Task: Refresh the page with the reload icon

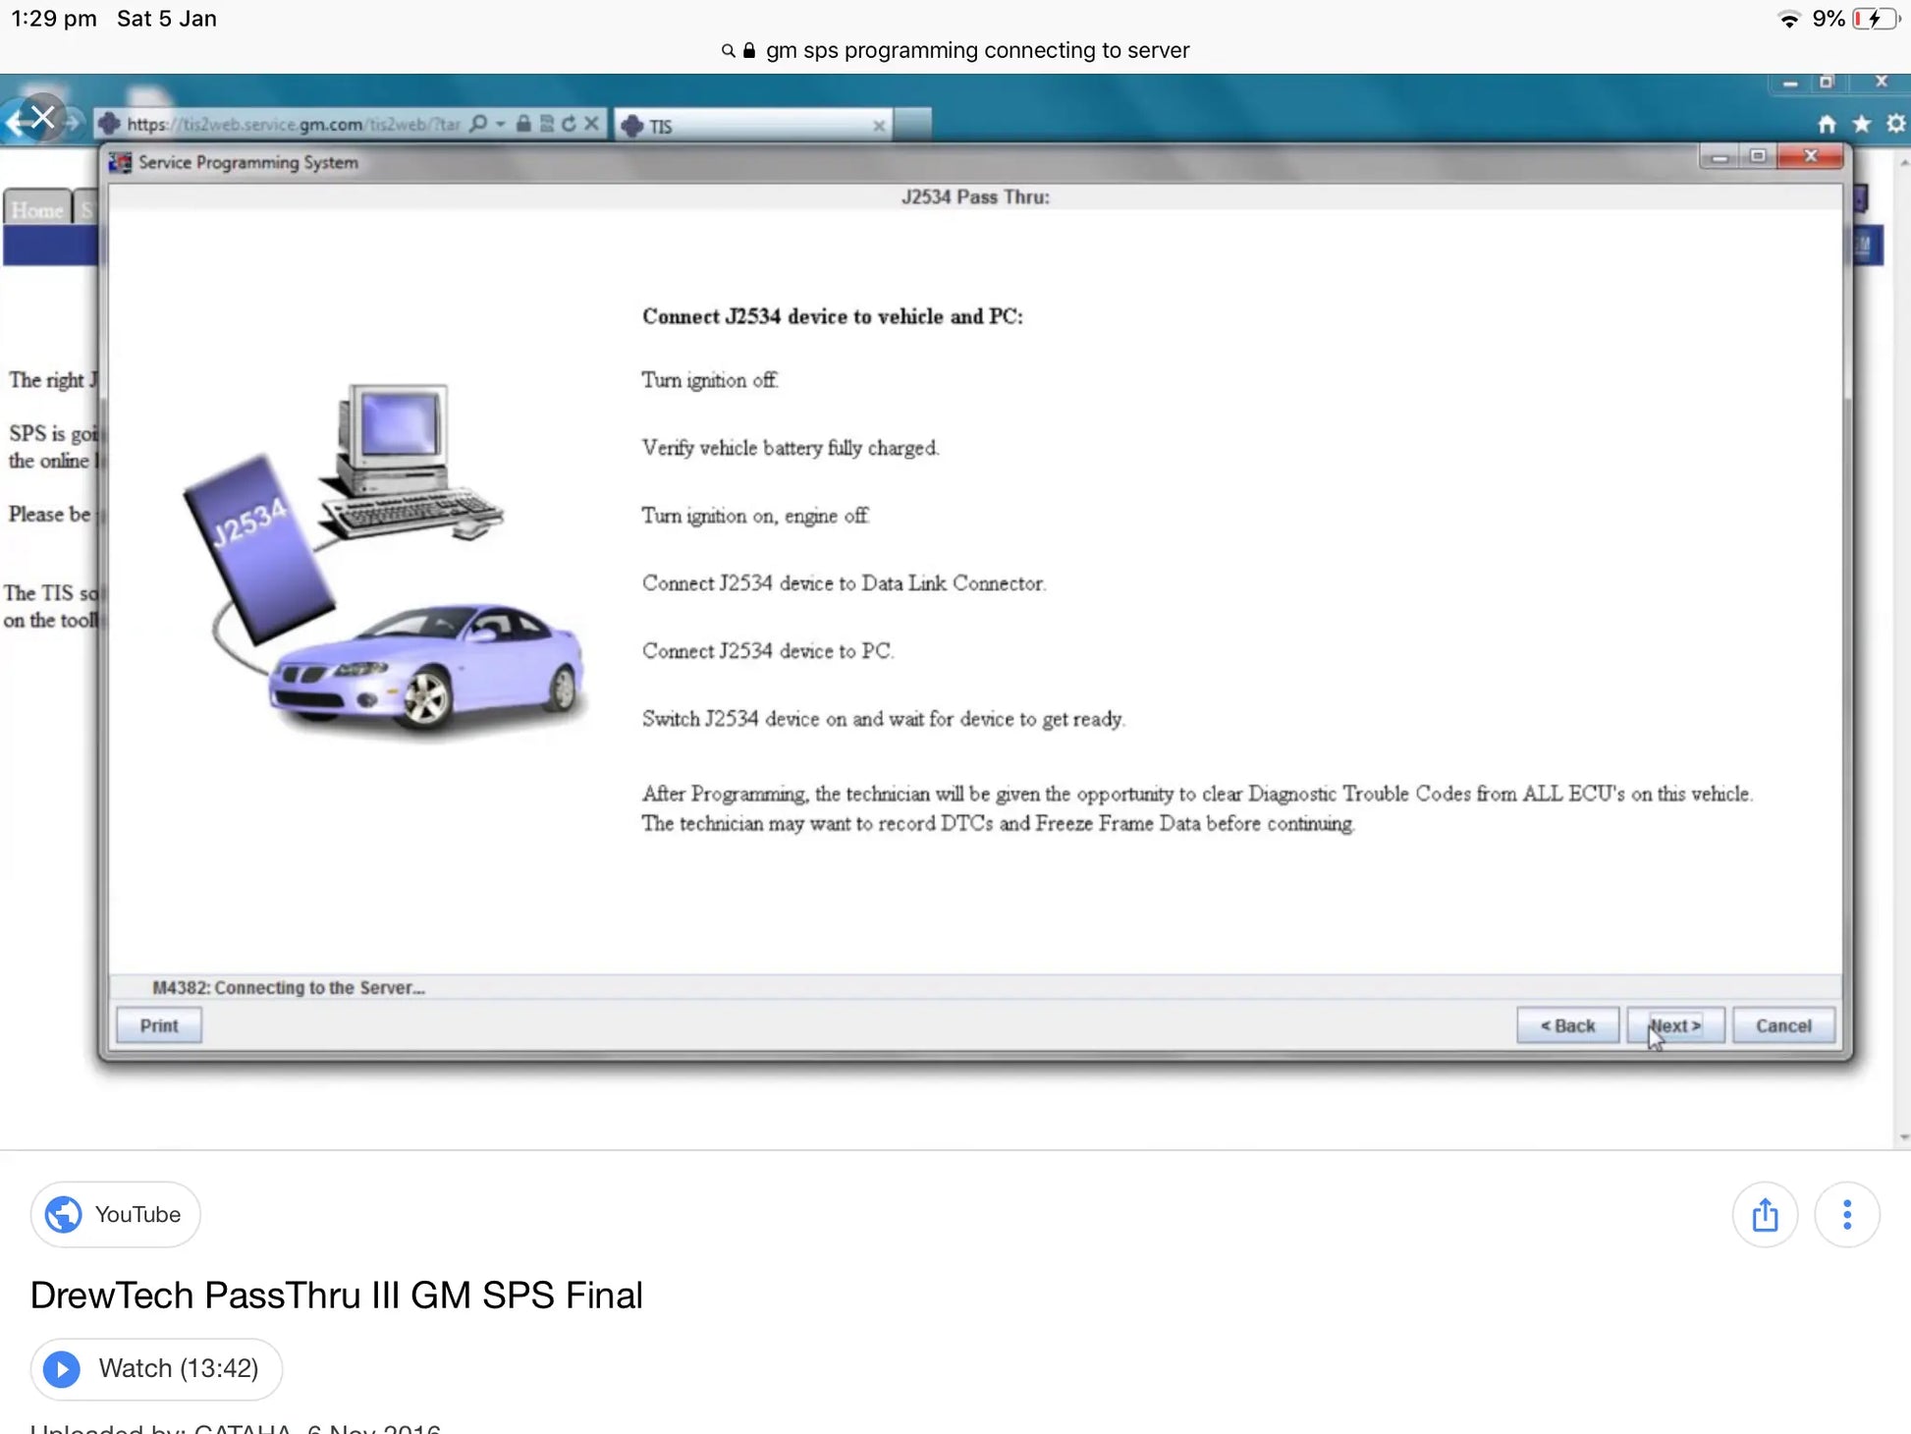Action: (569, 124)
